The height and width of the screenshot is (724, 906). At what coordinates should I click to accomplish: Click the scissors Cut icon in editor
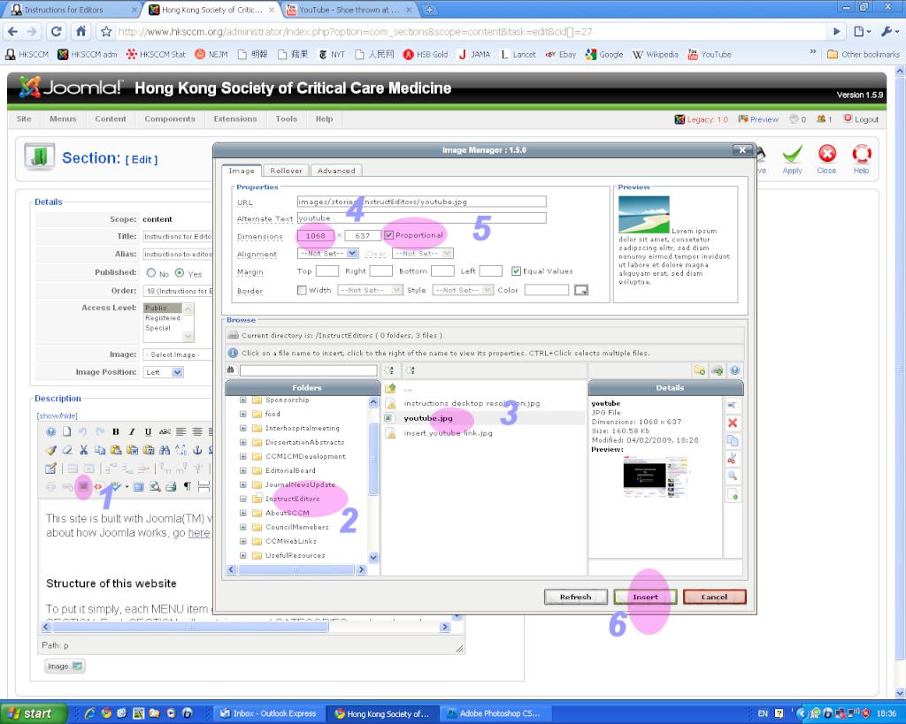84,450
